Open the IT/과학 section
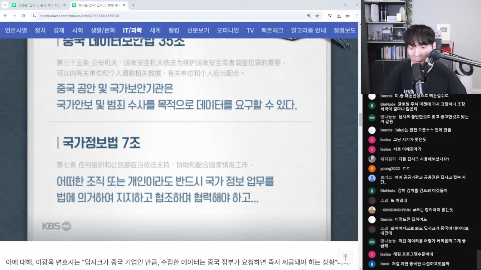481x270 pixels. pyautogui.click(x=132, y=30)
